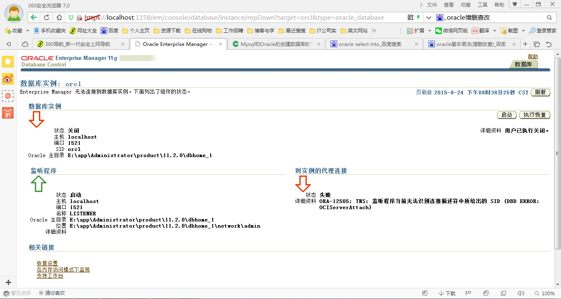Click the QR code icon in address bar
Image resolution: width=561 pixels, height=299 pixels.
click(x=410, y=18)
